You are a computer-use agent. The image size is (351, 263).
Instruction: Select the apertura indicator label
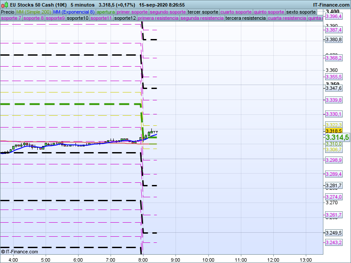tap(106, 12)
